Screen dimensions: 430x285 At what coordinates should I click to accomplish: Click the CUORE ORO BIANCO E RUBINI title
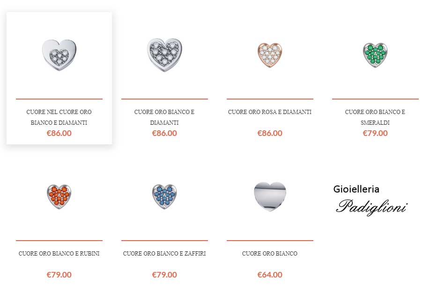(x=59, y=254)
